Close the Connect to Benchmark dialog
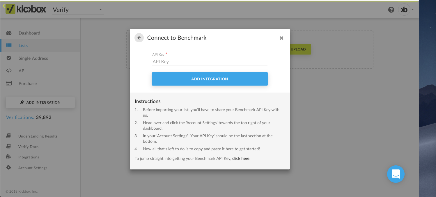 click(281, 38)
